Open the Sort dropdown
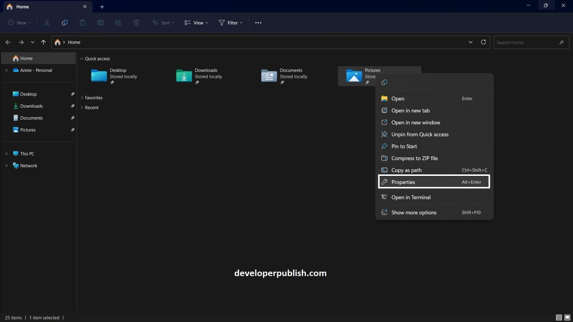The height and width of the screenshot is (322, 573). [x=163, y=23]
